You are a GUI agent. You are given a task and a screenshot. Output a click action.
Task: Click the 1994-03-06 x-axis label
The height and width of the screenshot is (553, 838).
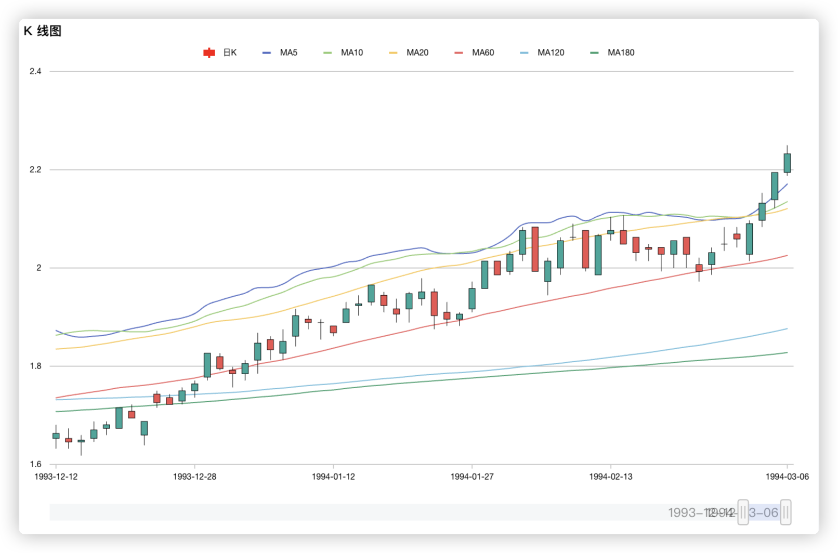click(x=787, y=477)
